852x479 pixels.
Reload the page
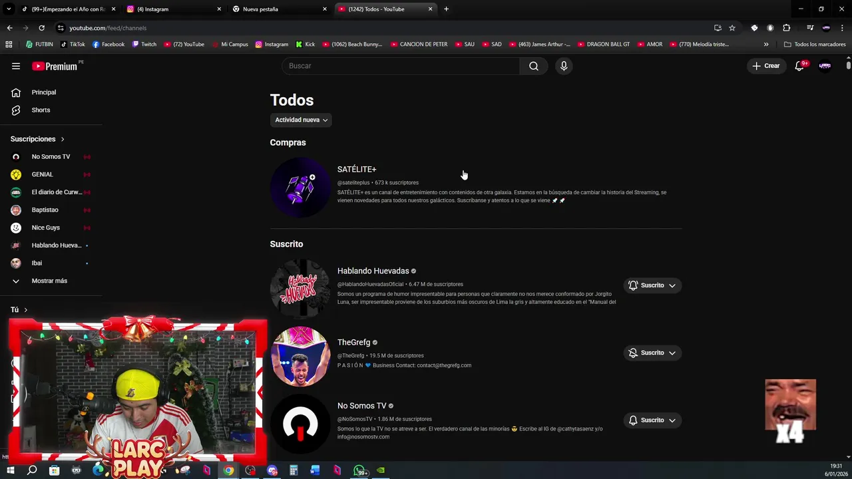41,28
